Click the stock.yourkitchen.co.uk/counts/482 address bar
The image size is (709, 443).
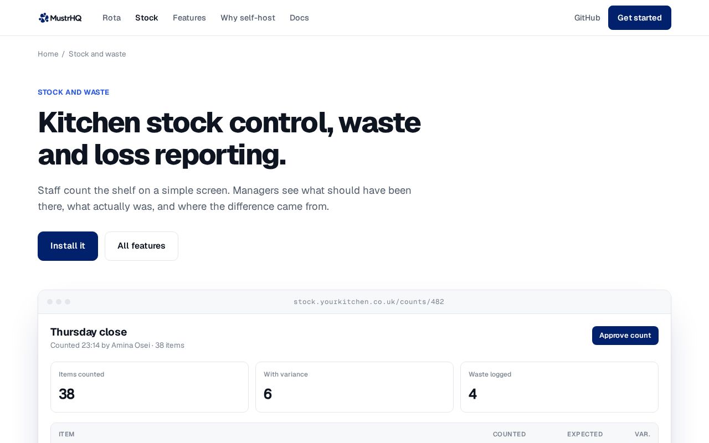click(x=369, y=302)
